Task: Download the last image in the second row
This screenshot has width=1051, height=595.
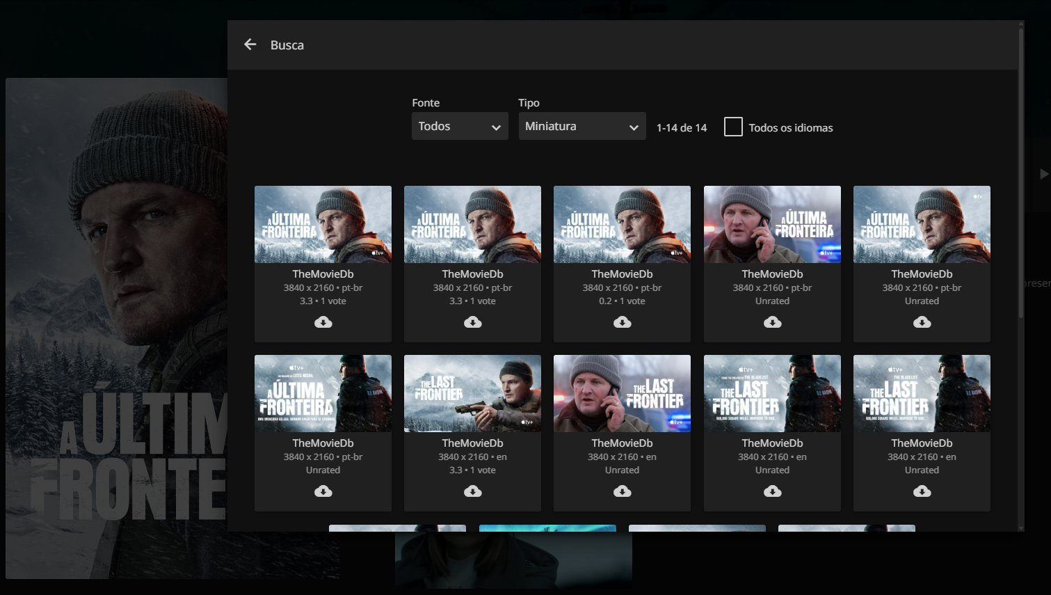Action: 922,491
